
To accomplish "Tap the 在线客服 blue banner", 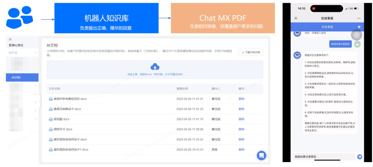I will (327, 27).
